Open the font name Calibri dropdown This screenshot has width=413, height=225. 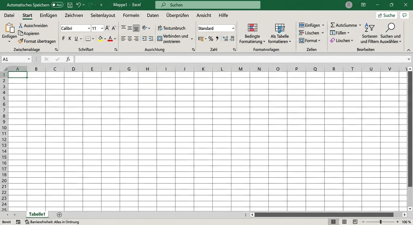pos(89,28)
